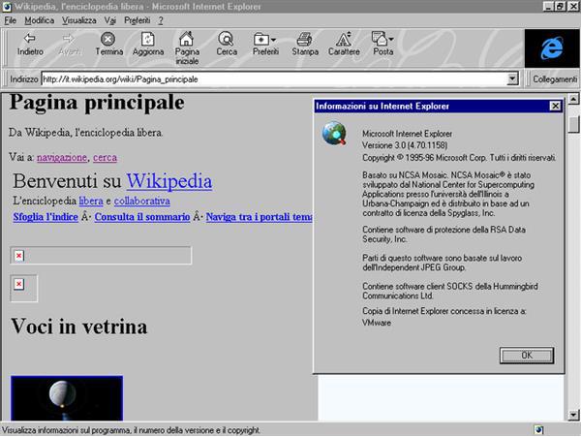581x437 pixels.
Task: Click the small square broken image placeholder
Action: (x=23, y=289)
